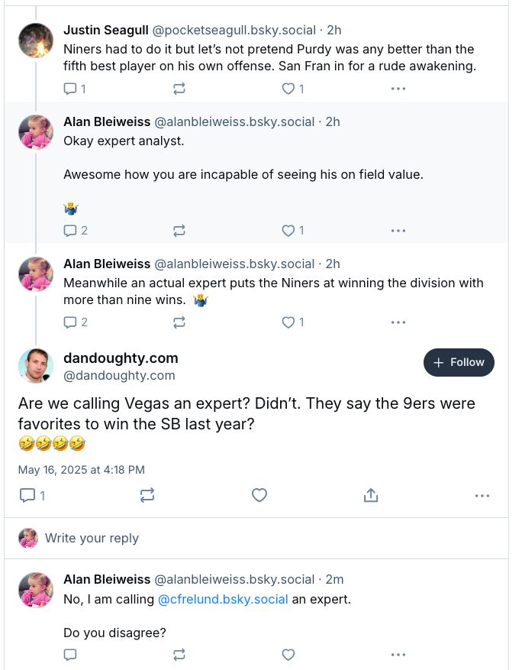The width and height of the screenshot is (522, 670).
Task: Like dandoughty.com's main post
Action: click(259, 495)
